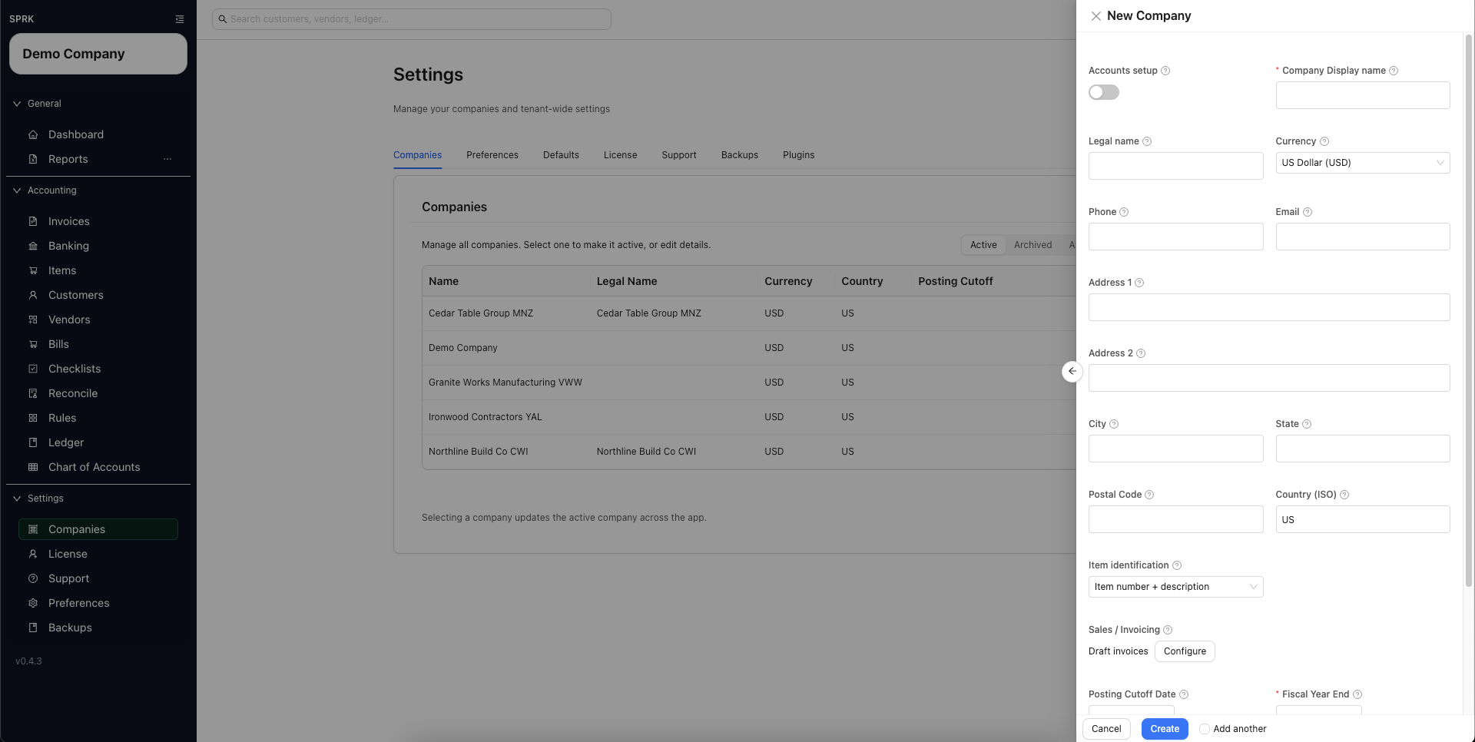Click the Bills cart icon
This screenshot has width=1475, height=742.
click(x=33, y=344)
